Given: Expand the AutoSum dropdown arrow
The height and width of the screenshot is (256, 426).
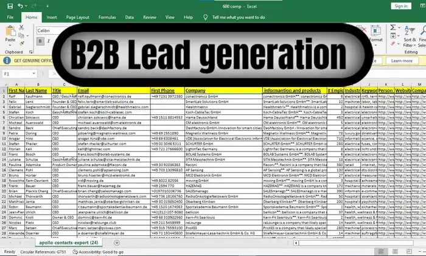Looking at the screenshot, I should (x=399, y=28).
